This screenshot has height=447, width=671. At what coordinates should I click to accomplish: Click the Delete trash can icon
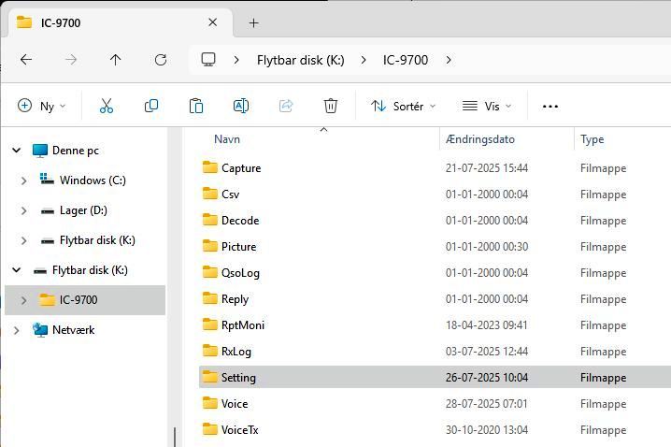point(331,106)
